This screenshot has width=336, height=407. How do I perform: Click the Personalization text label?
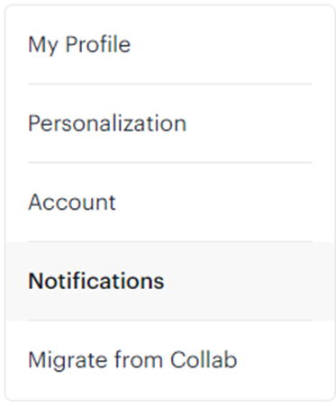107,123
